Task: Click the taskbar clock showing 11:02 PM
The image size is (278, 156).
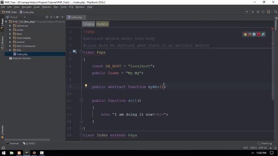Action: (261, 153)
